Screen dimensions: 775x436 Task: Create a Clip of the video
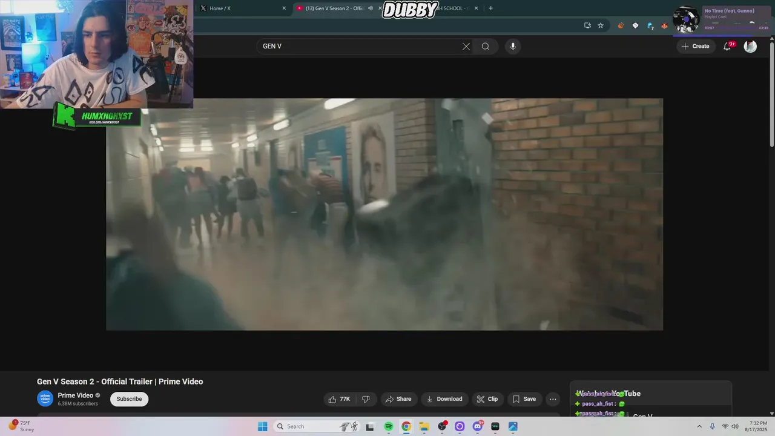[x=487, y=399]
